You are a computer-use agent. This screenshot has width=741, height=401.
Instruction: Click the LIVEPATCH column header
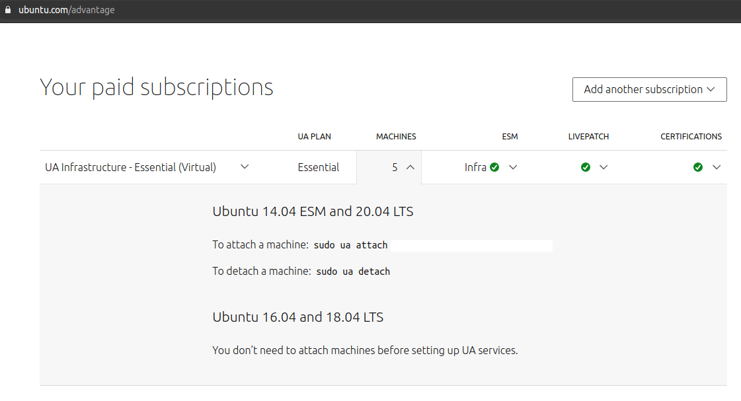click(x=588, y=137)
